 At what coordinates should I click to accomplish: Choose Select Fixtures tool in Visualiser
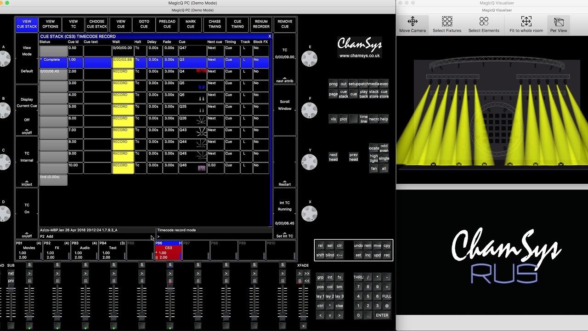click(447, 24)
